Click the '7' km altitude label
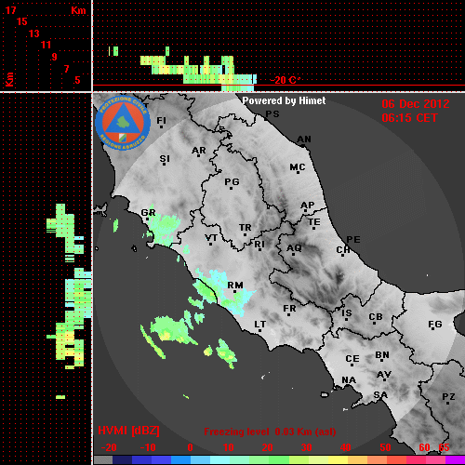The height and width of the screenshot is (465, 465). coord(66,69)
